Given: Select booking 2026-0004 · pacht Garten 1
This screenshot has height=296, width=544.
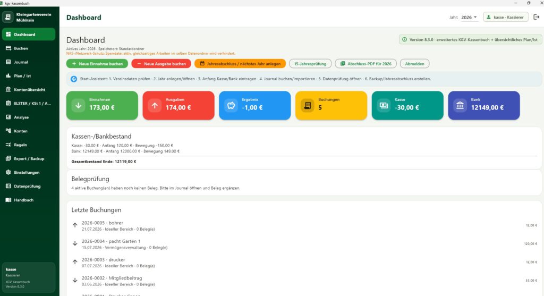Looking at the screenshot, I should [304, 244].
